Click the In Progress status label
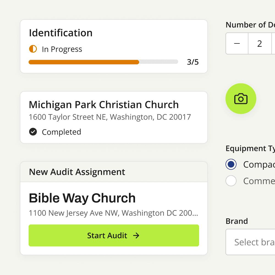 [x=62, y=49]
